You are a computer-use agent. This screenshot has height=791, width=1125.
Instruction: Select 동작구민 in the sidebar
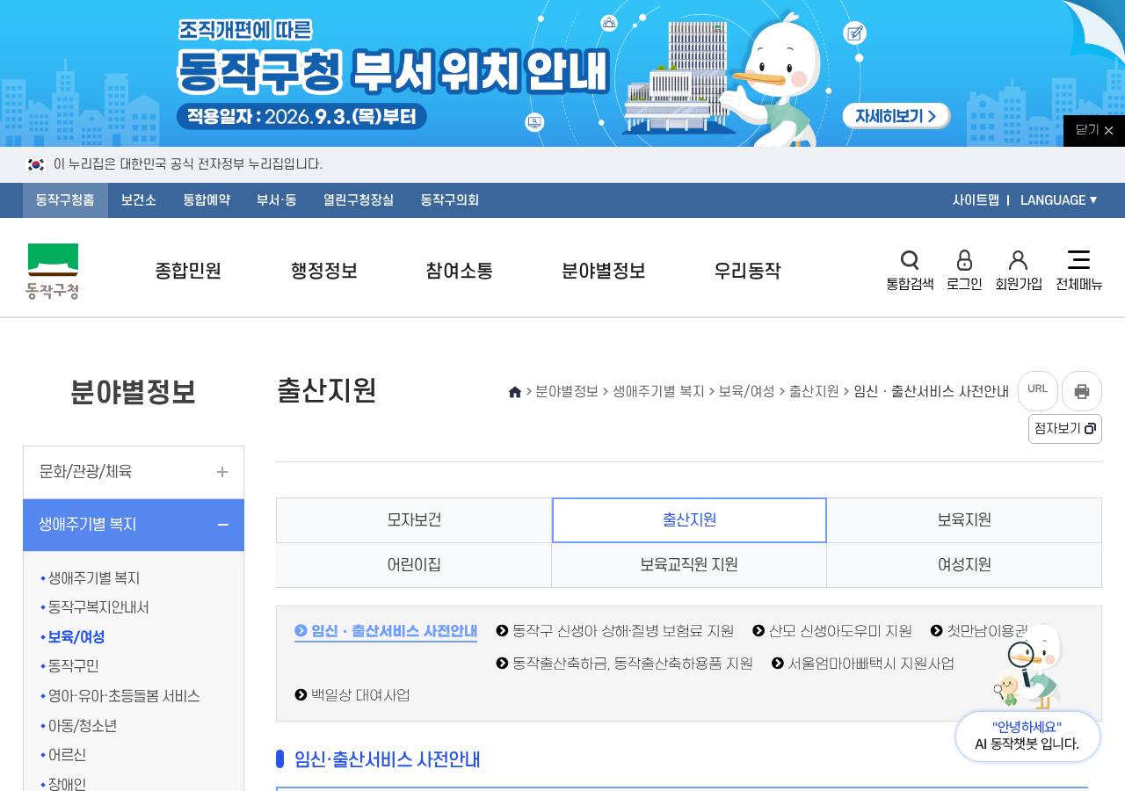(74, 666)
